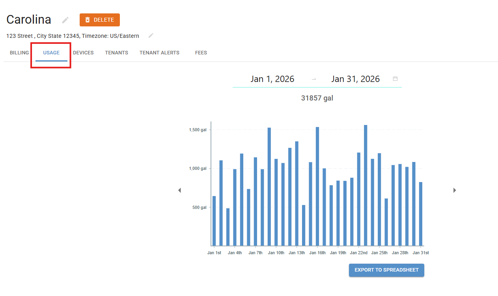Click the first bar for Jan 1st

tap(214, 221)
